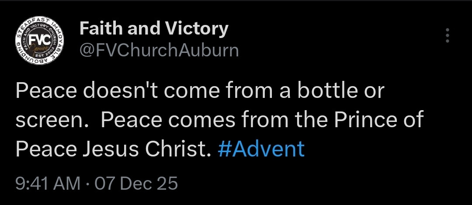Click the FVC circular profile avatar

point(39,40)
